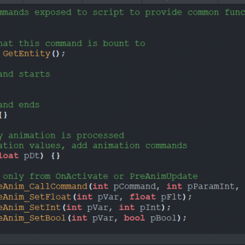
Task: Click the word "processed" in the comment
Action: pyautogui.click(x=100, y=136)
